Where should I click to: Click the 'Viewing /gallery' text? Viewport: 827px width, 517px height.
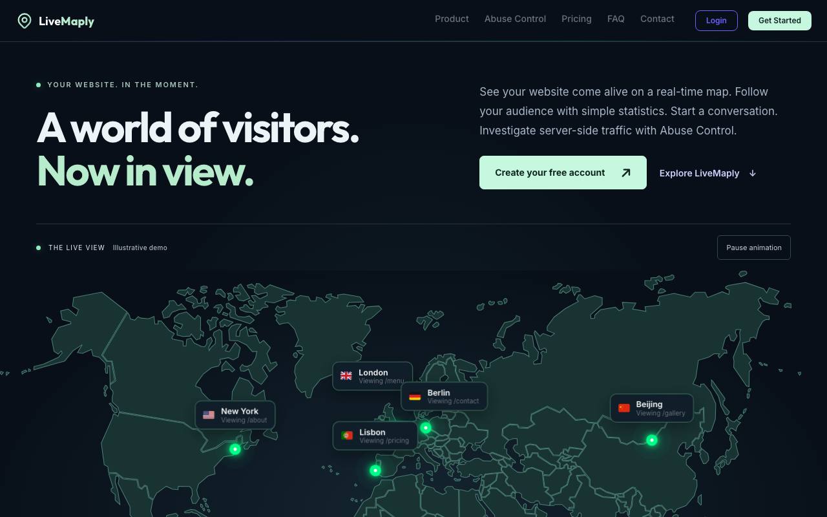pos(660,413)
